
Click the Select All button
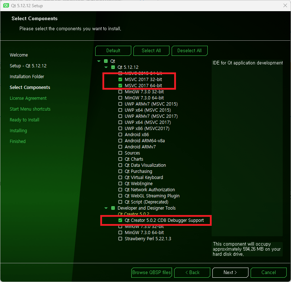151,51
